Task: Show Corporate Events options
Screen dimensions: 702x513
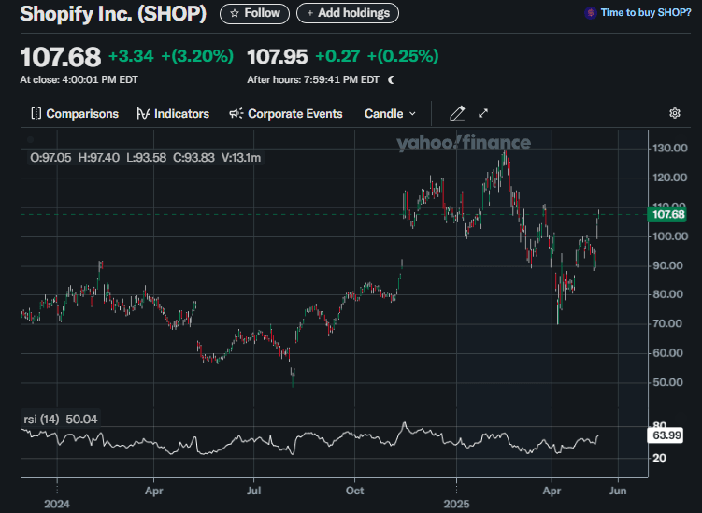Action: pos(285,114)
